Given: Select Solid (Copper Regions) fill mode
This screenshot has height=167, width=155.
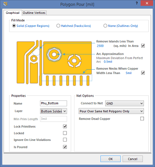Looking at the screenshot, I should pos(31,26).
